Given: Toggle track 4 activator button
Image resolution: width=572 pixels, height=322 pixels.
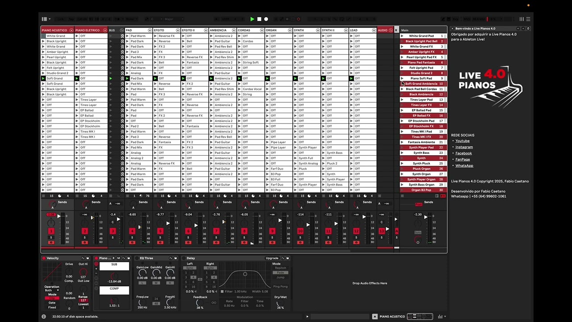Looking at the screenshot, I should tap(132, 231).
